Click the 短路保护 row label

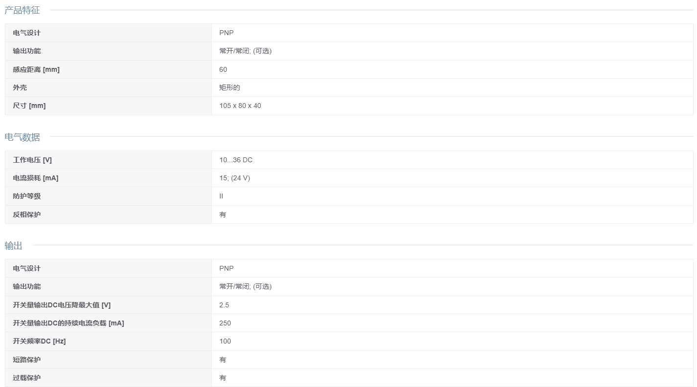point(27,360)
